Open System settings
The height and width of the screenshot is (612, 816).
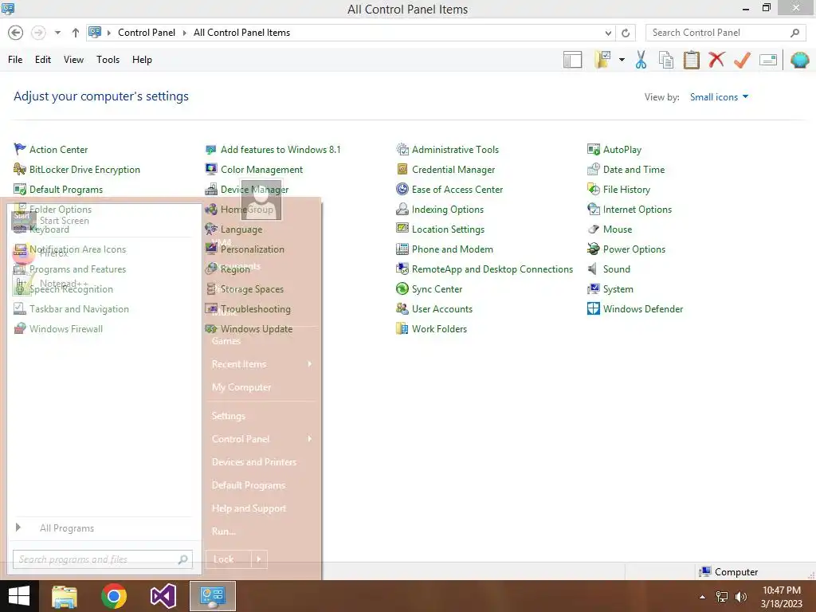618,288
